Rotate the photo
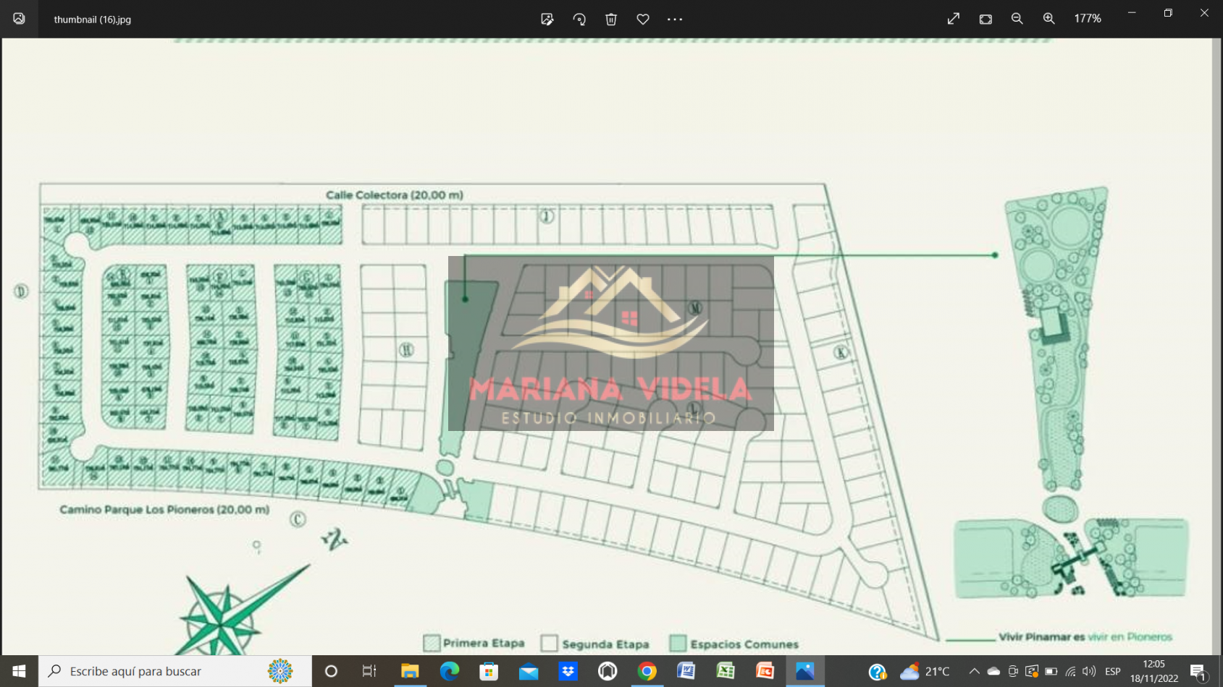This screenshot has height=687, width=1223. tap(579, 20)
